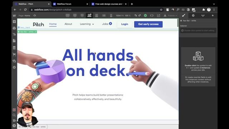Switch to the Webflow Forum browser tab

click(x=64, y=4)
